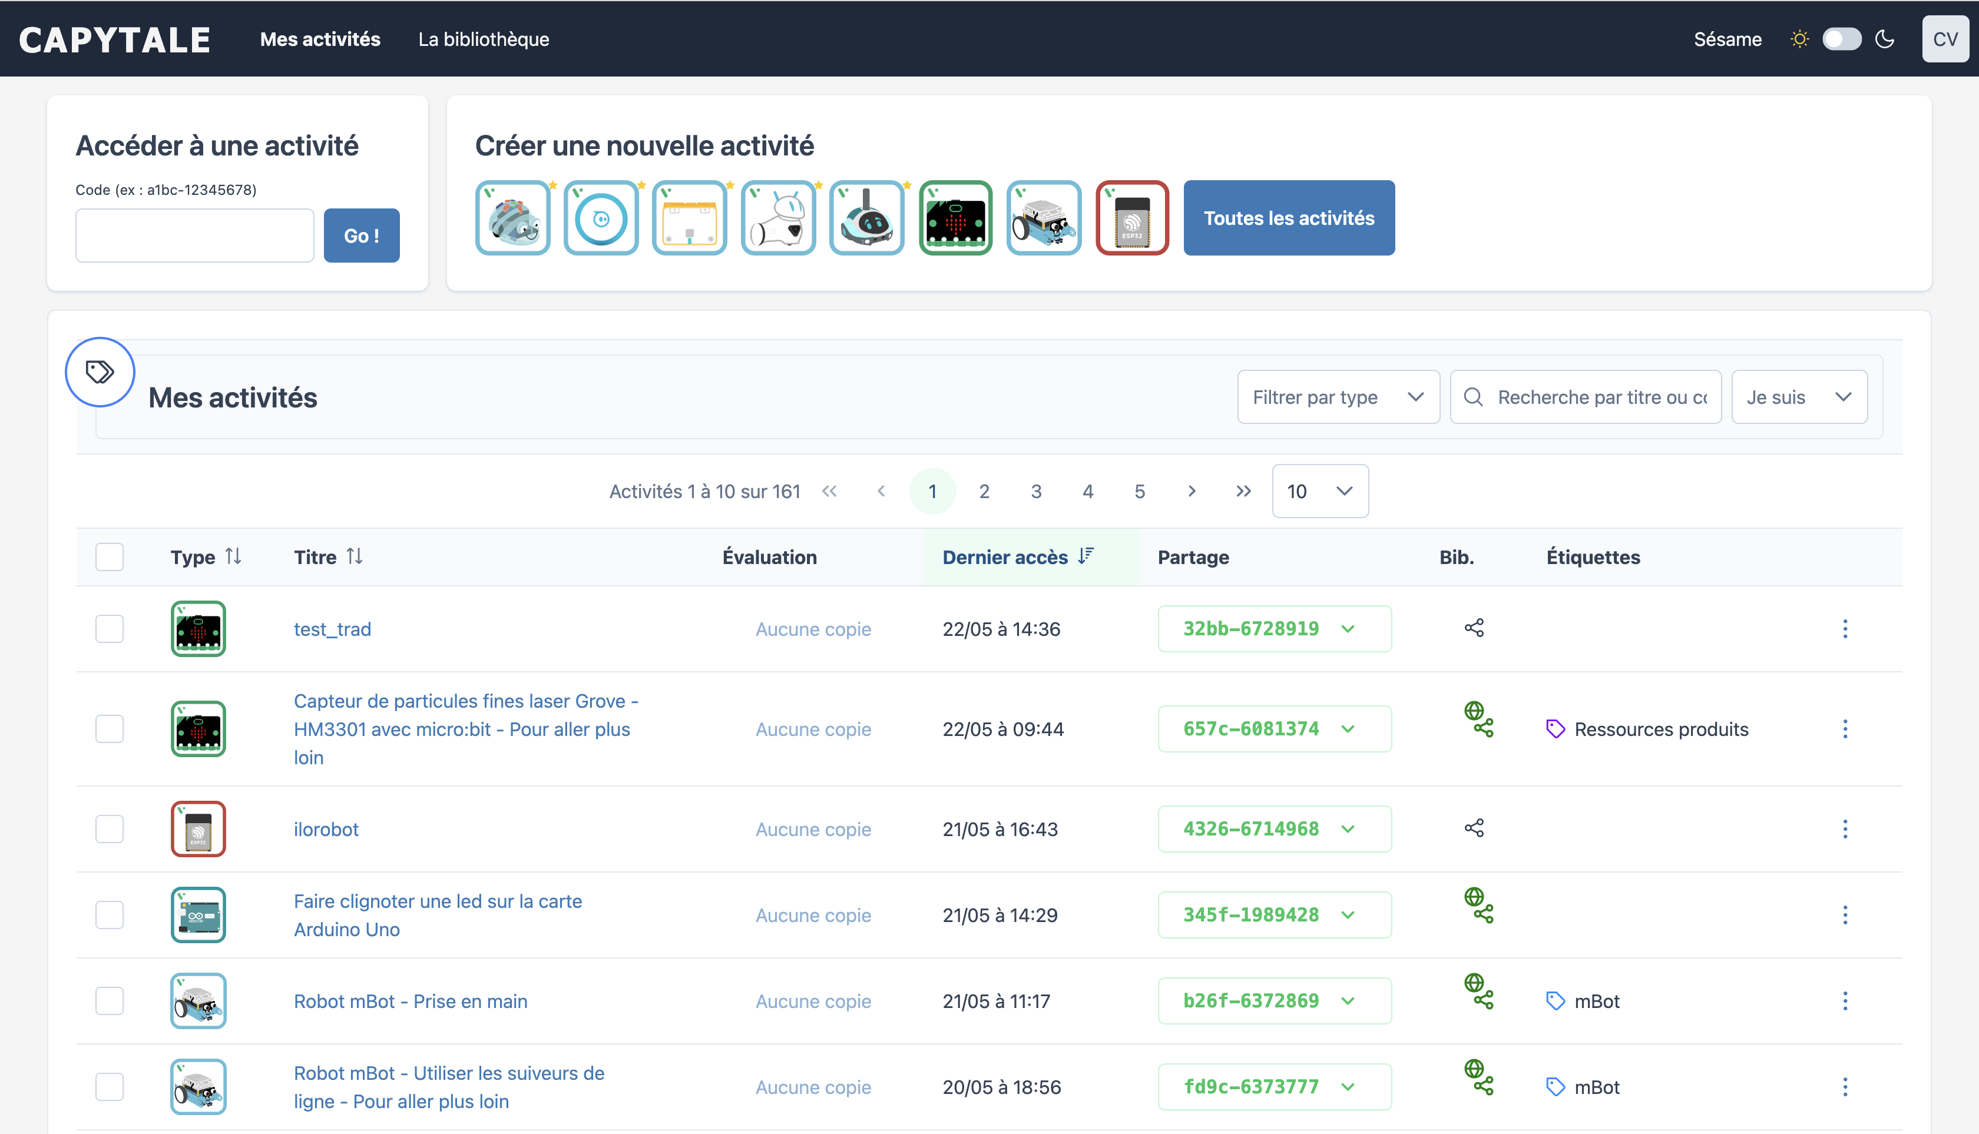Toggle the dark mode switch
Screen dimensions: 1979x1134
[1841, 39]
